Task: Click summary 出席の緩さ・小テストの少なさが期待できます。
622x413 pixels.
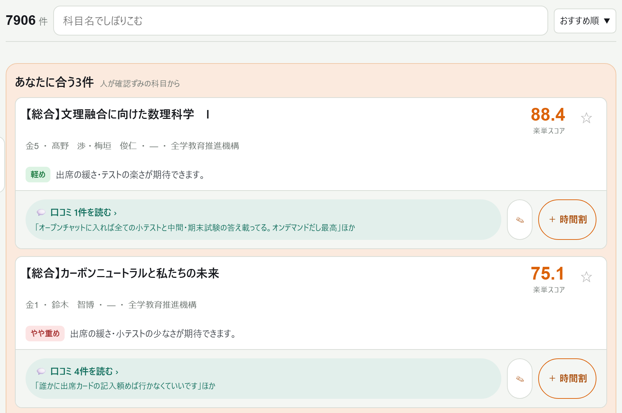Action: click(x=153, y=334)
